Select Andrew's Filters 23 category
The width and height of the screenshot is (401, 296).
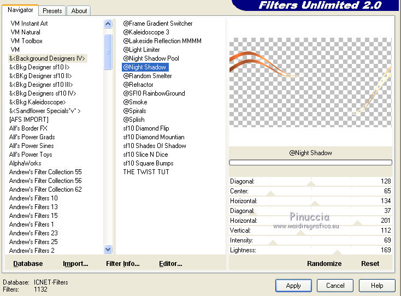(x=33, y=233)
